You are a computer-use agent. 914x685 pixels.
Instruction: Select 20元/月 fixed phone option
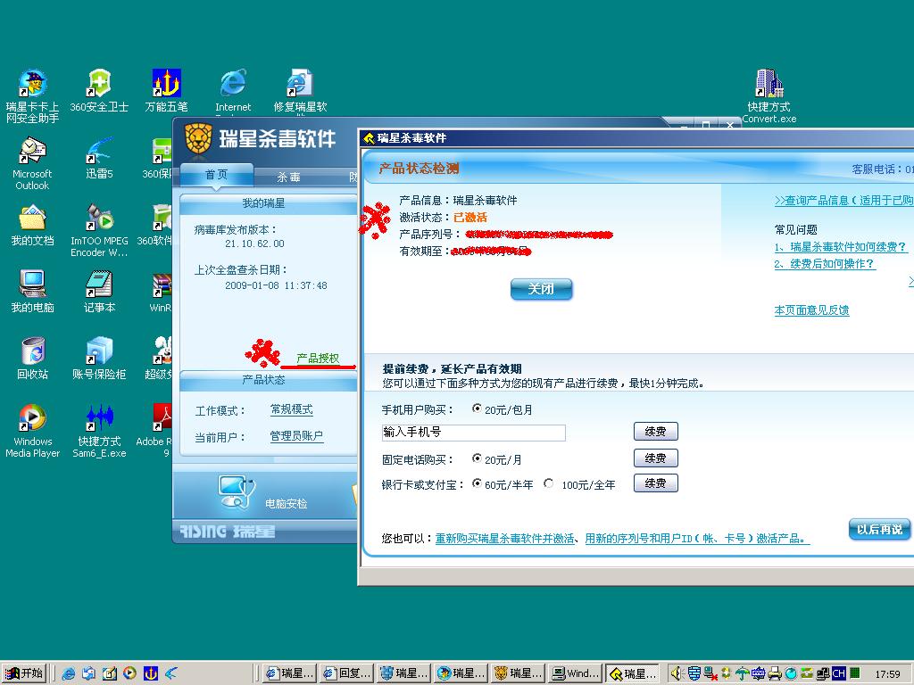(477, 459)
